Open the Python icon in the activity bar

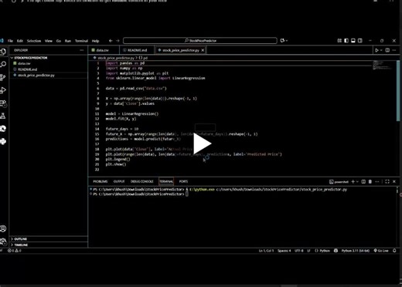pyautogui.click(x=3, y=141)
